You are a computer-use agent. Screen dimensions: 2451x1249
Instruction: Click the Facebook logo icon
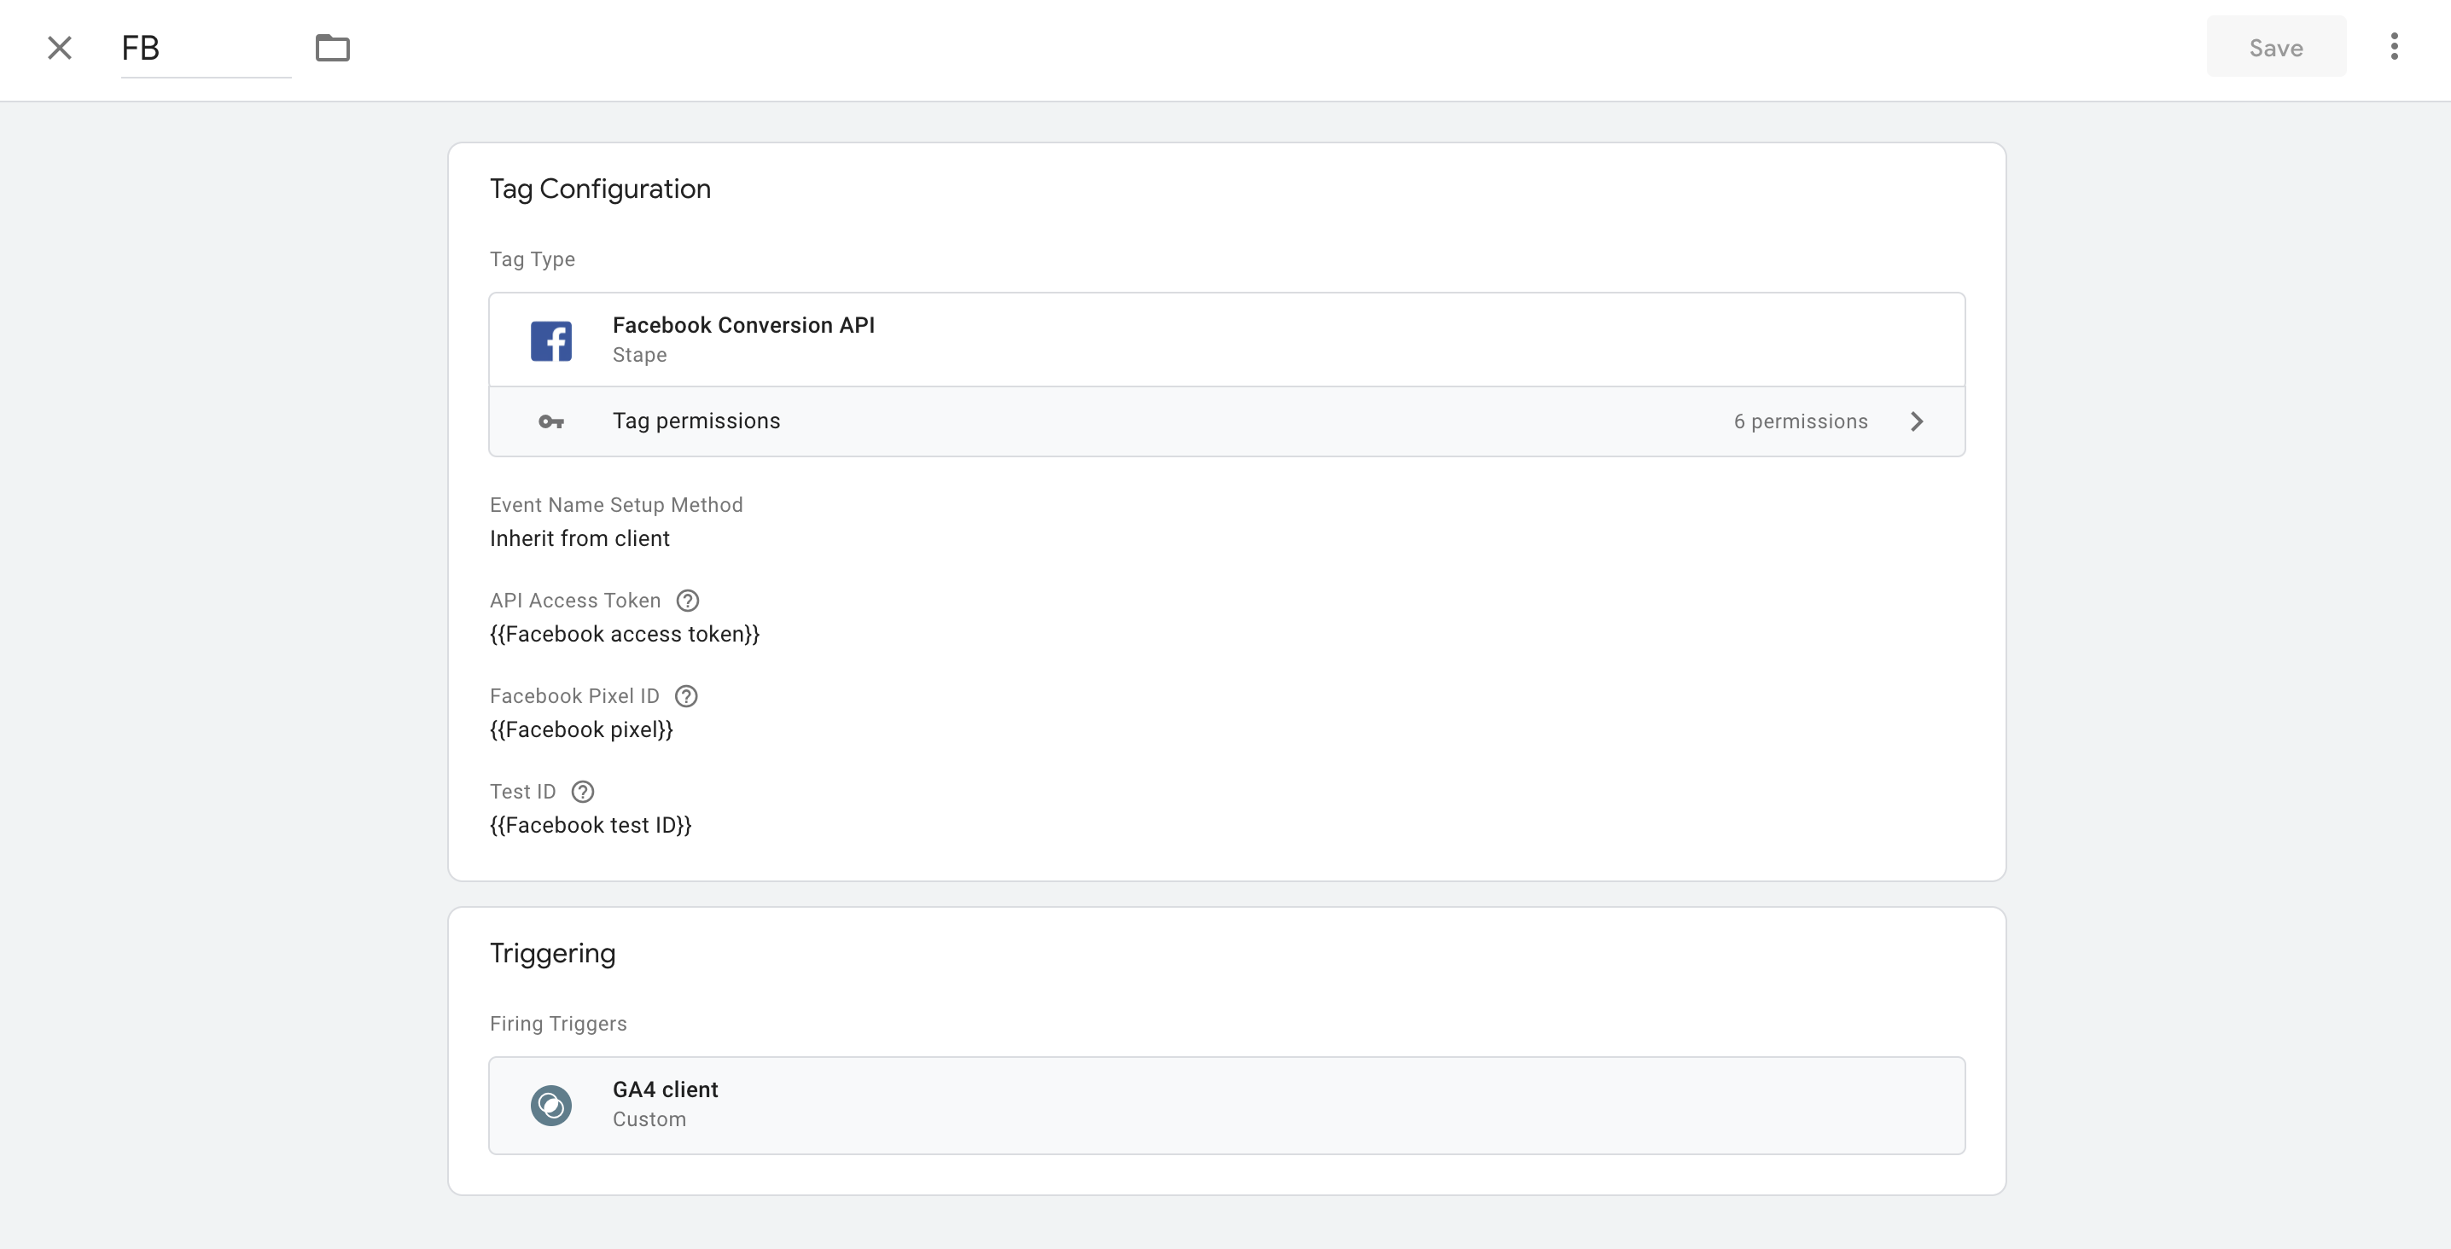pyautogui.click(x=551, y=340)
